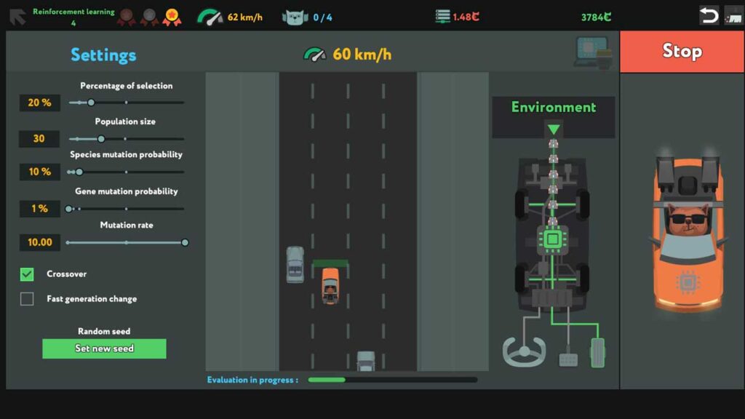This screenshot has width=745, height=419.
Task: Click the back arrow icon in top-left corner
Action: pos(17,16)
